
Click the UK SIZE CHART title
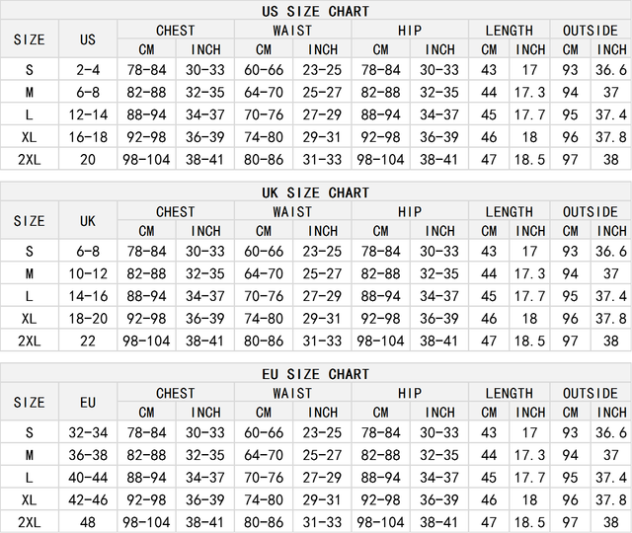point(316,192)
